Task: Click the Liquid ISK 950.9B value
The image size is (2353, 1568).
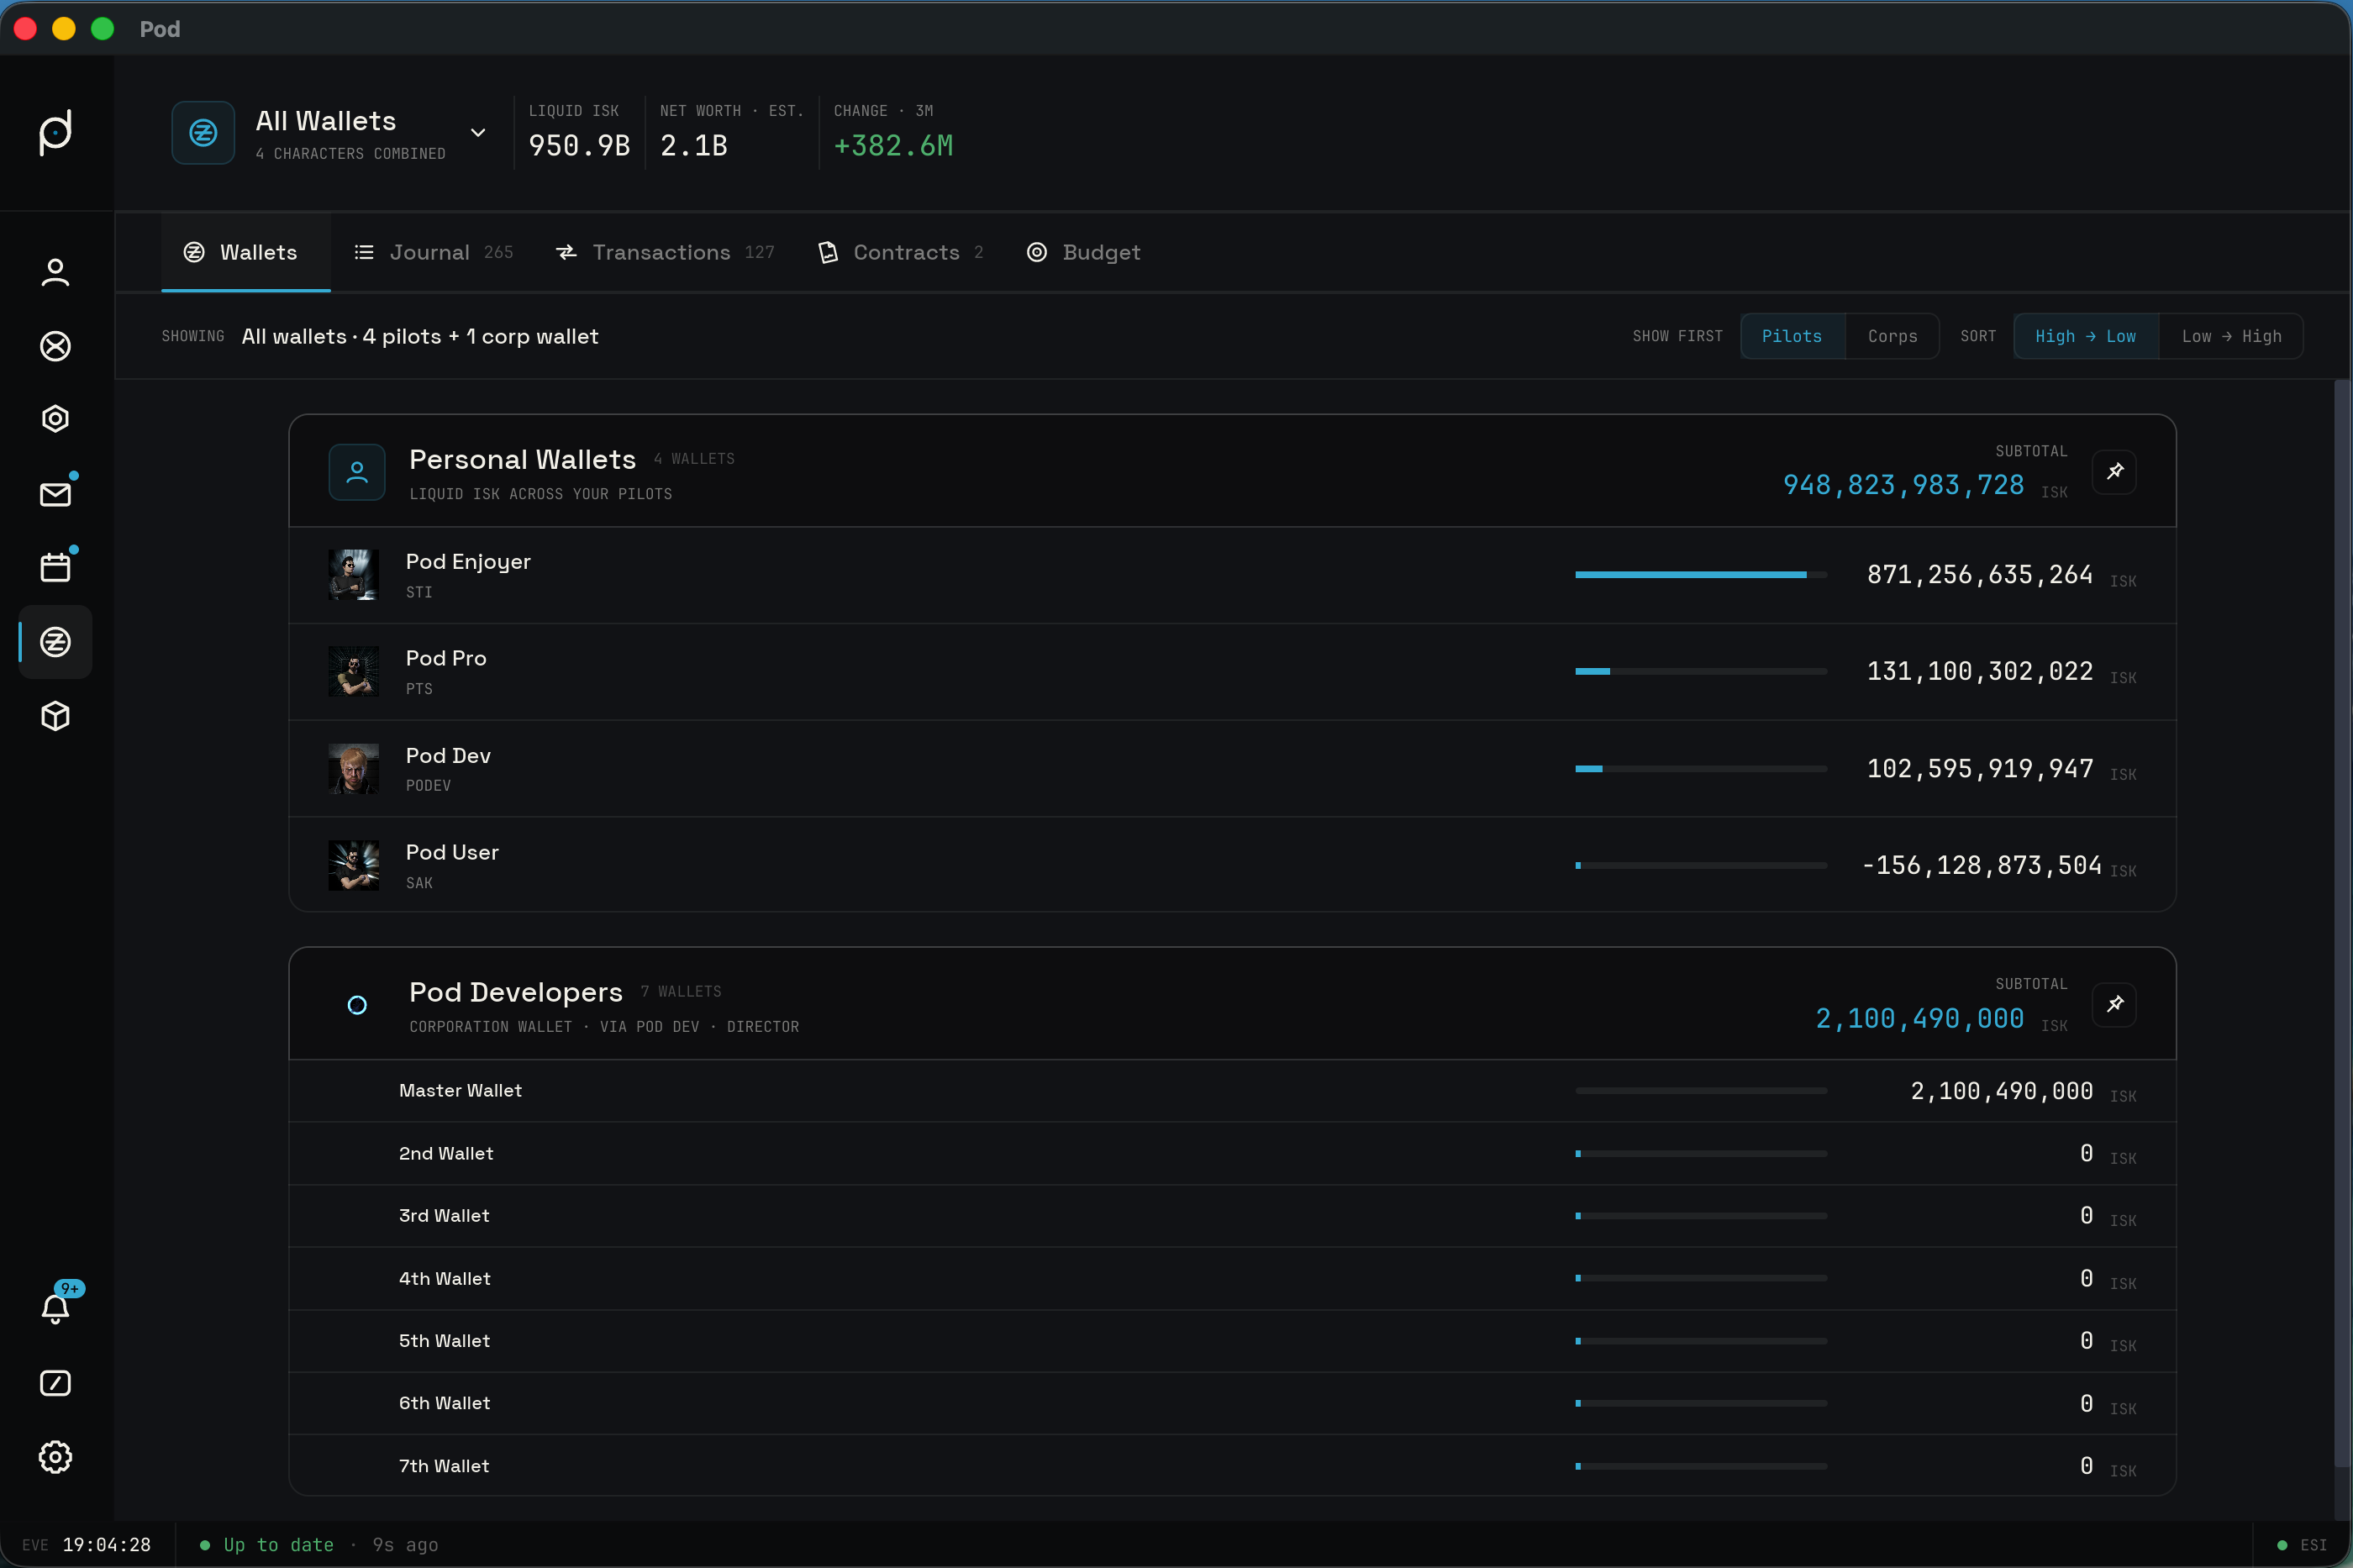Action: 579,146
